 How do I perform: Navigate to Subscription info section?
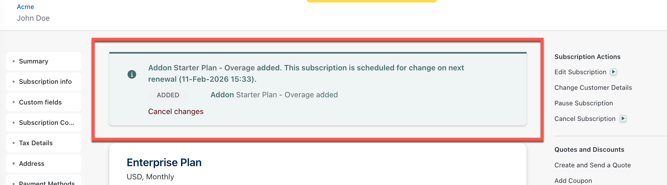(45, 82)
